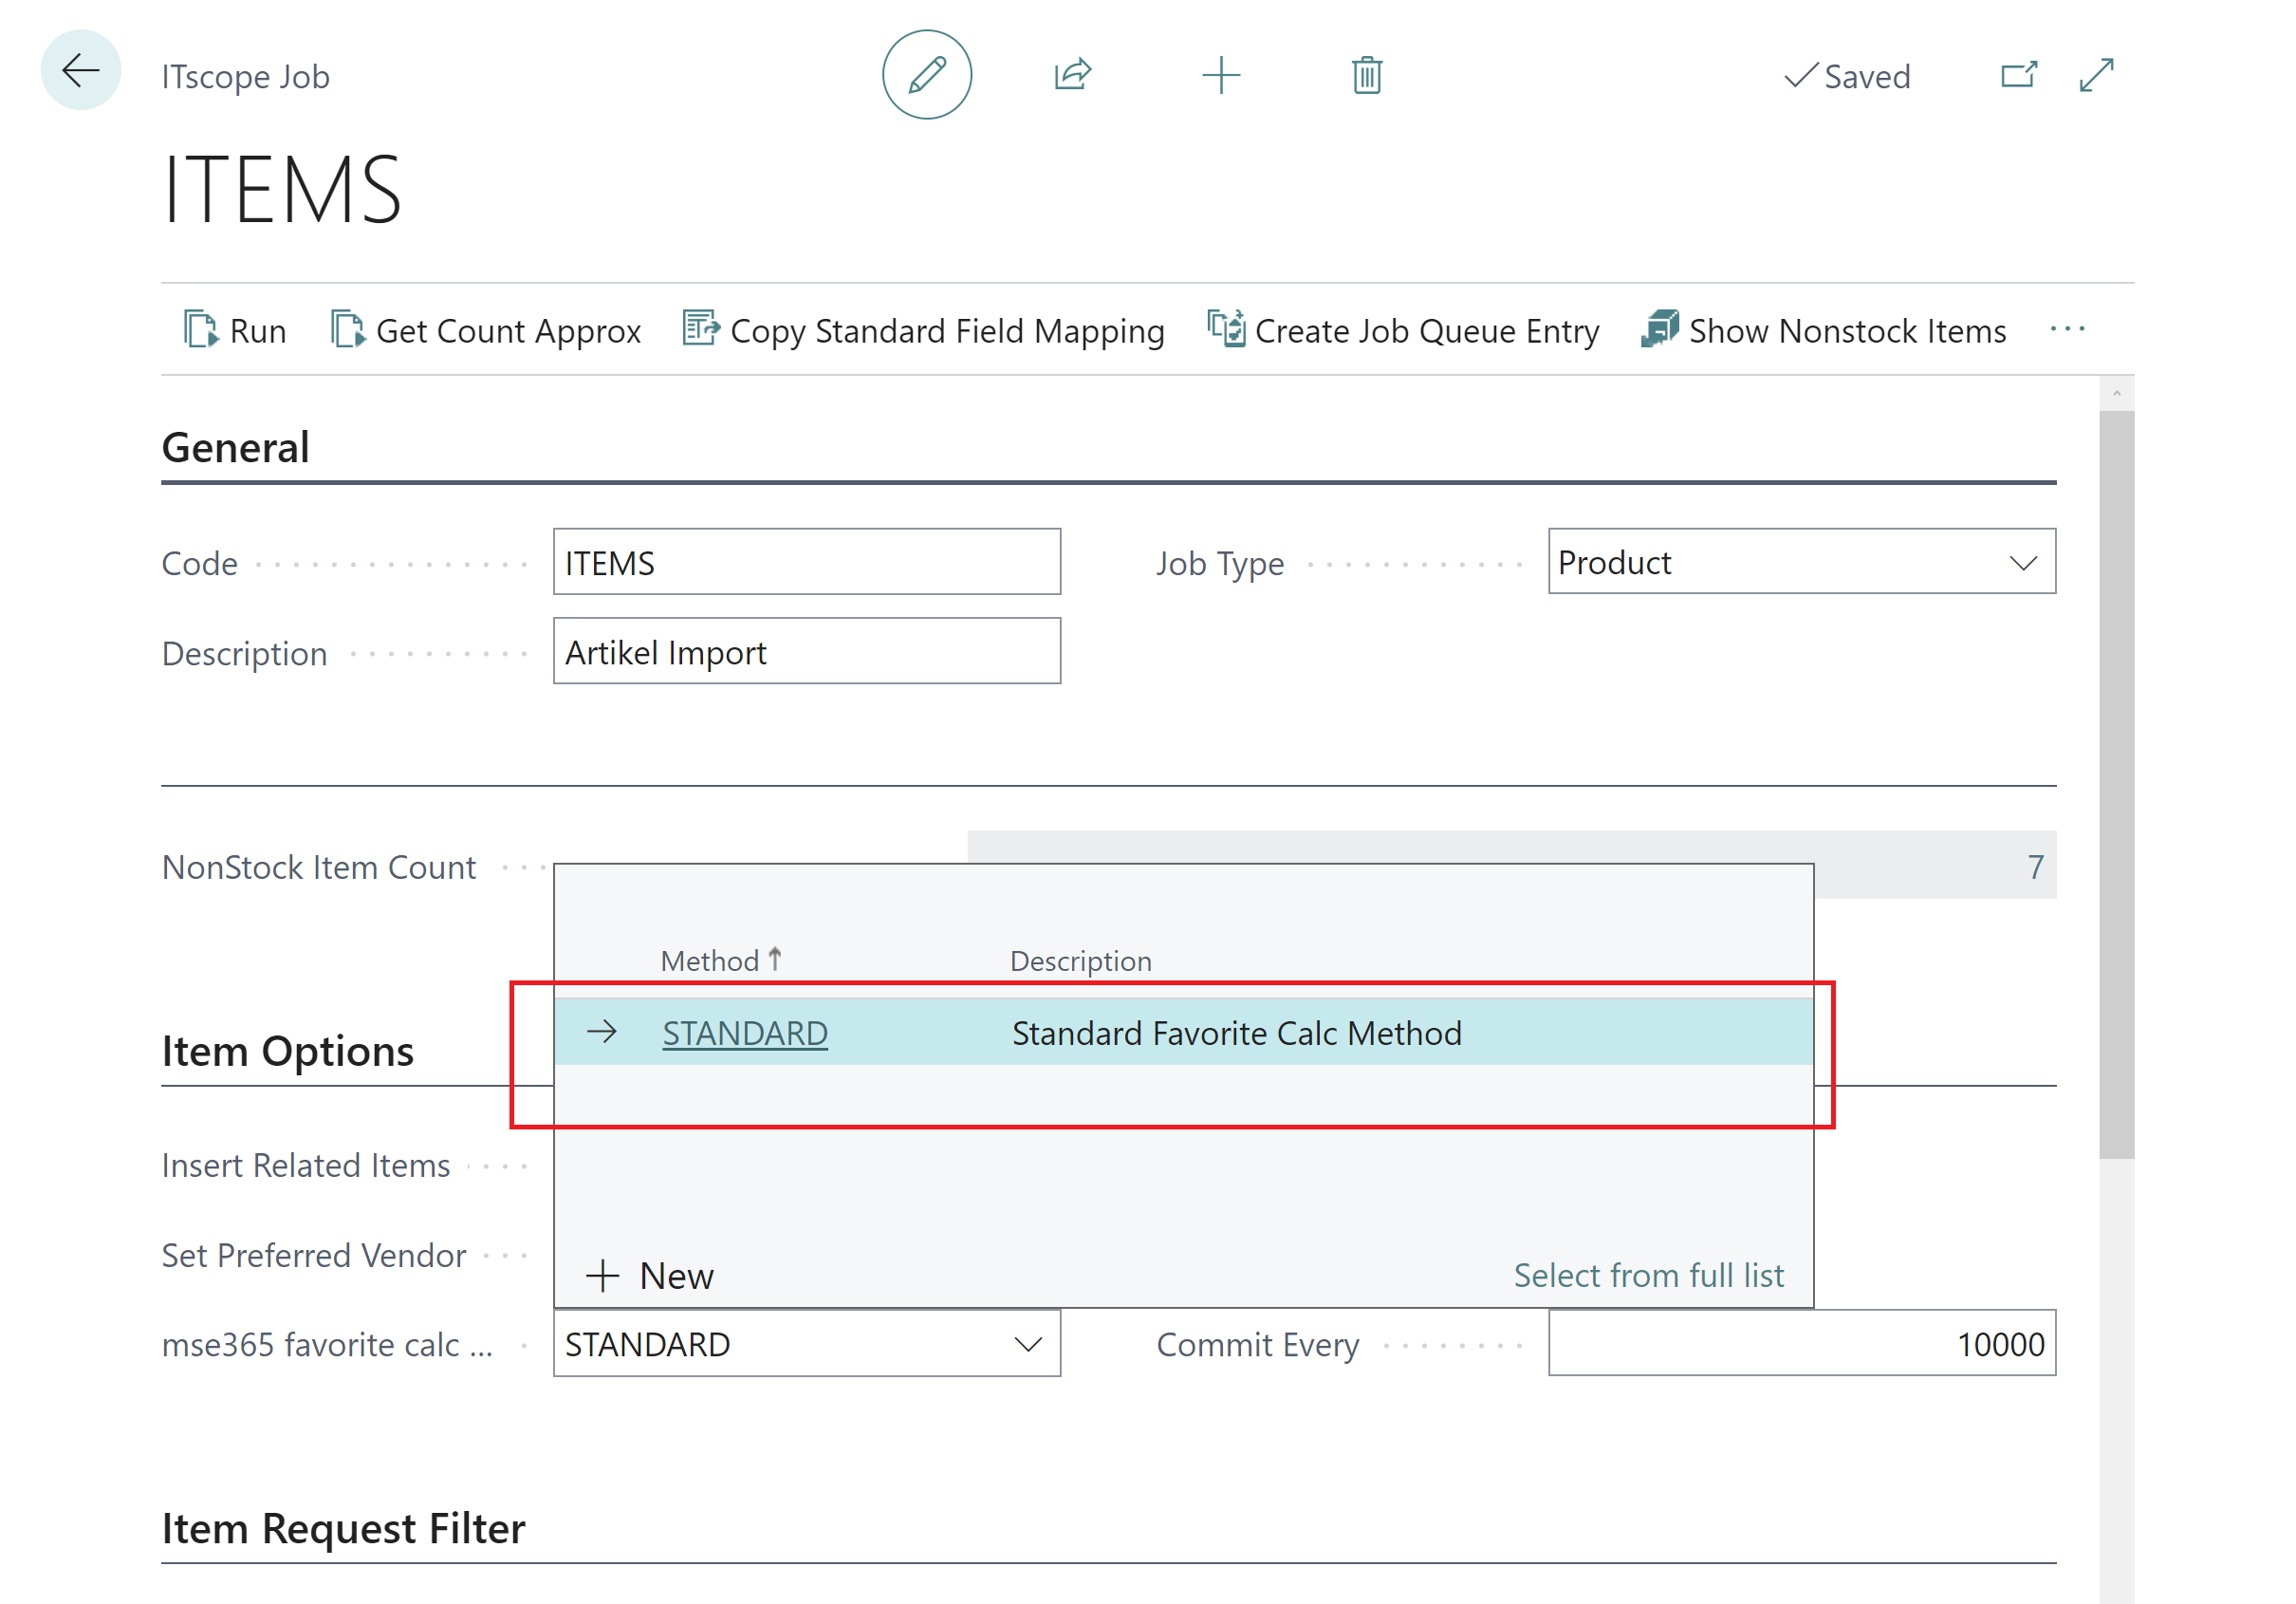Select the STANDARD method link
Screen dimensions: 2296x1604
coord(745,1033)
